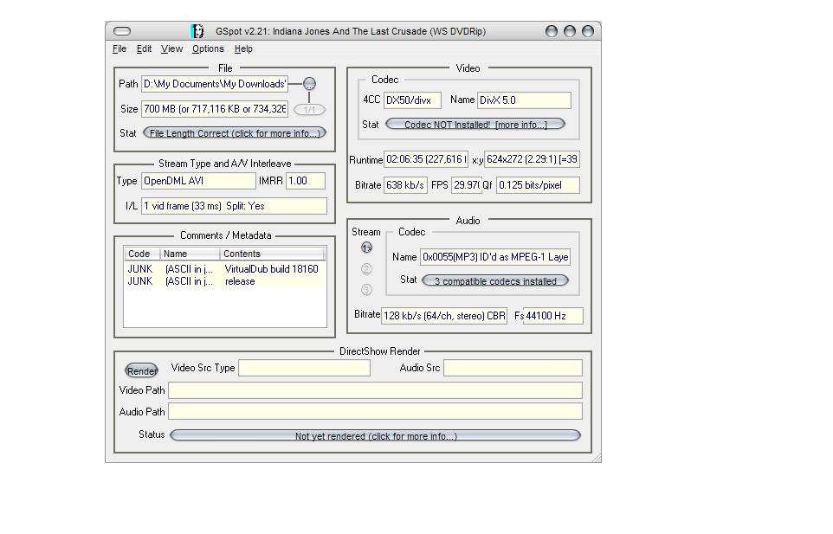Screen dimensions: 833x534
Task: Click the Render button
Action: point(141,370)
